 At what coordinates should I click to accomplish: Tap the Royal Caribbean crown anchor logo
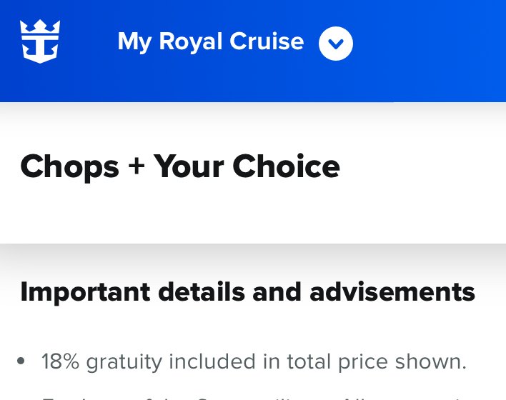coord(40,41)
